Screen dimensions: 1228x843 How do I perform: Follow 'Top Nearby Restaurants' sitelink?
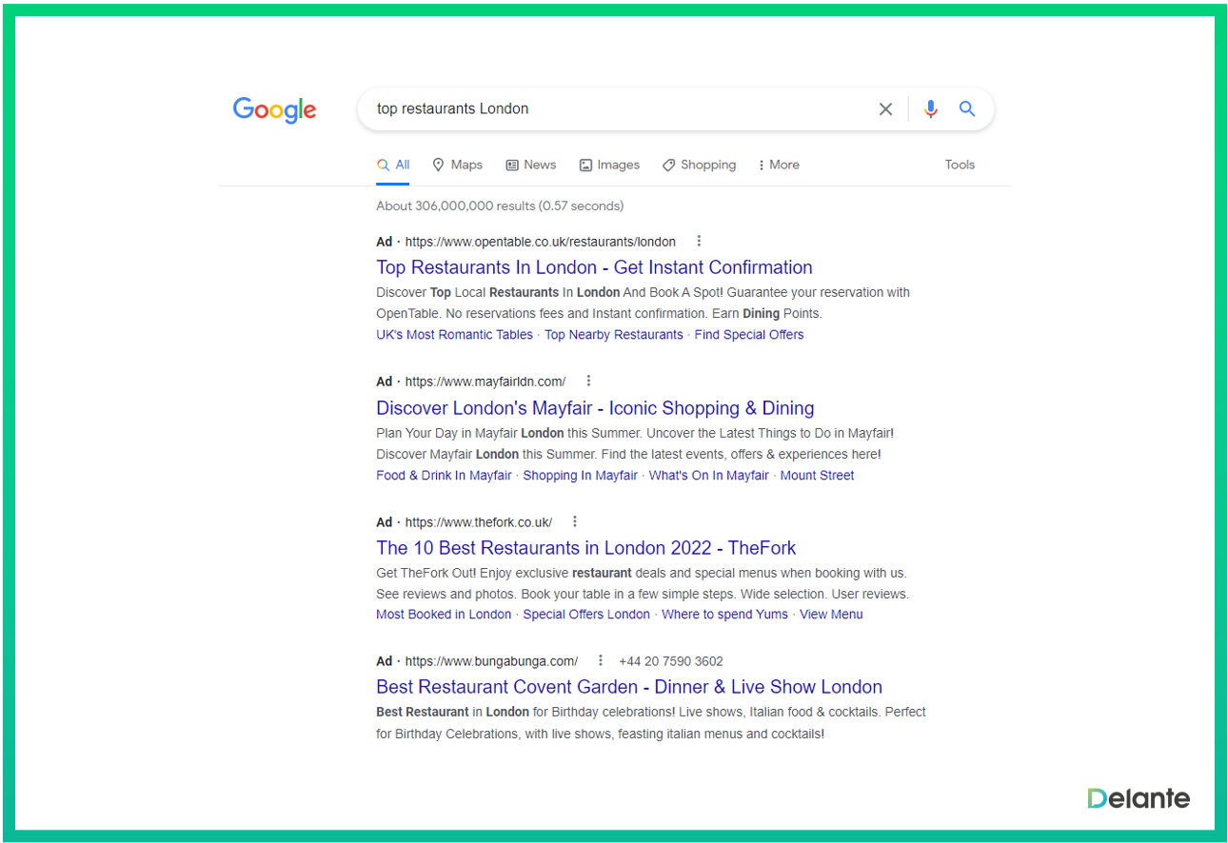click(614, 335)
